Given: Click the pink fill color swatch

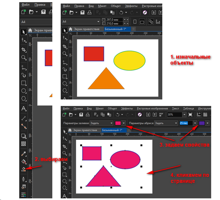Looking at the screenshot, I should [118, 123].
